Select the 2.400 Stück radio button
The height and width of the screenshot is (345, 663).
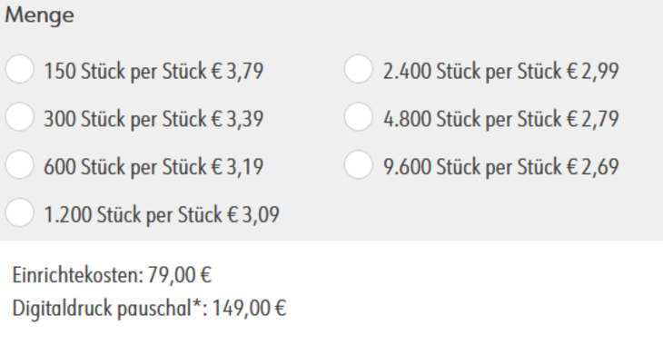coord(358,68)
